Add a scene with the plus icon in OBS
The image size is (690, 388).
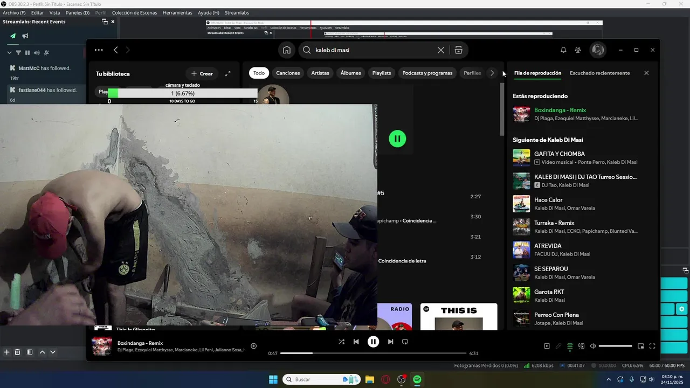[x=7, y=352]
